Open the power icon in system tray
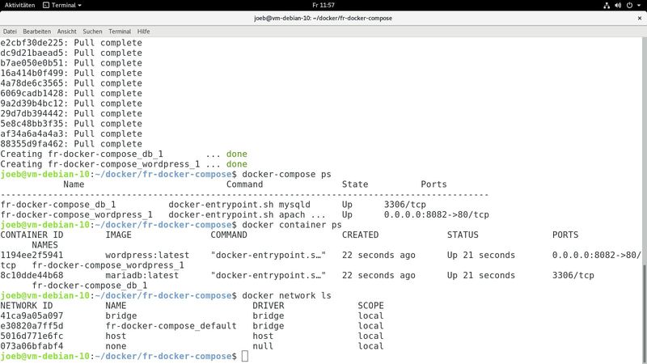 pos(630,6)
